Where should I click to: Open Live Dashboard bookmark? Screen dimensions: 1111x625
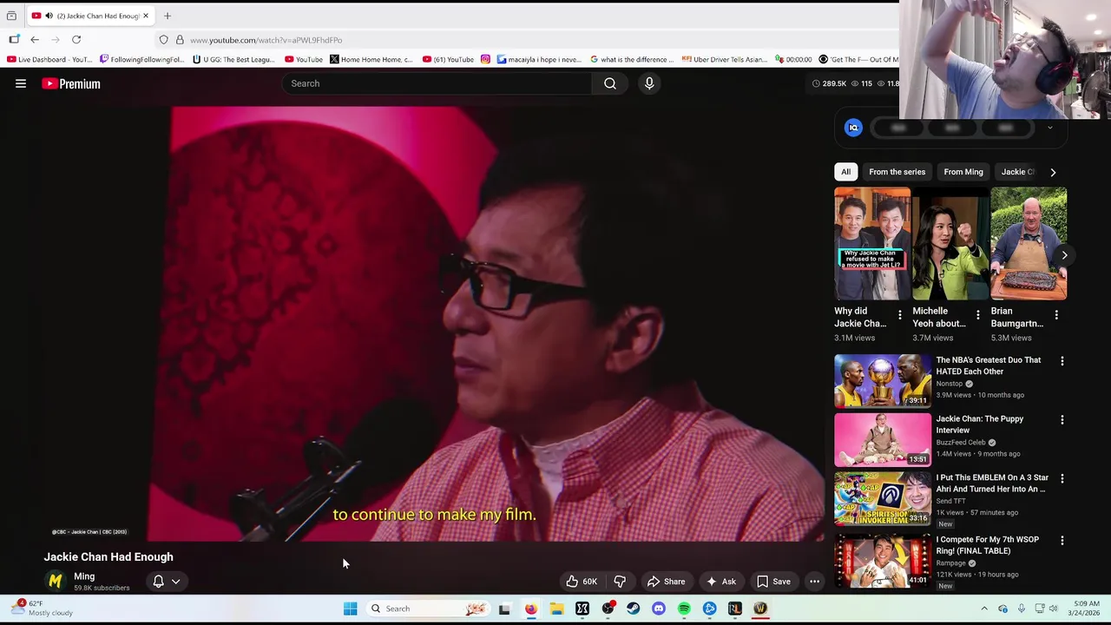[x=49, y=59]
